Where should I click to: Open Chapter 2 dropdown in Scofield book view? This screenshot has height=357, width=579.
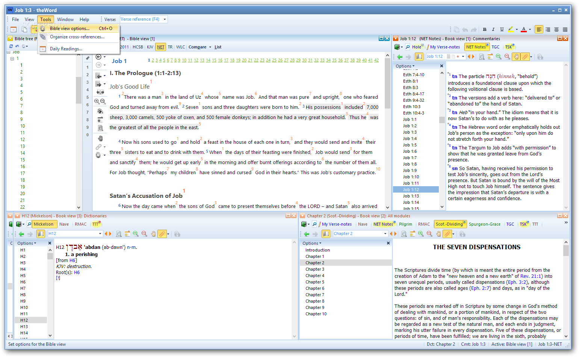coord(385,234)
